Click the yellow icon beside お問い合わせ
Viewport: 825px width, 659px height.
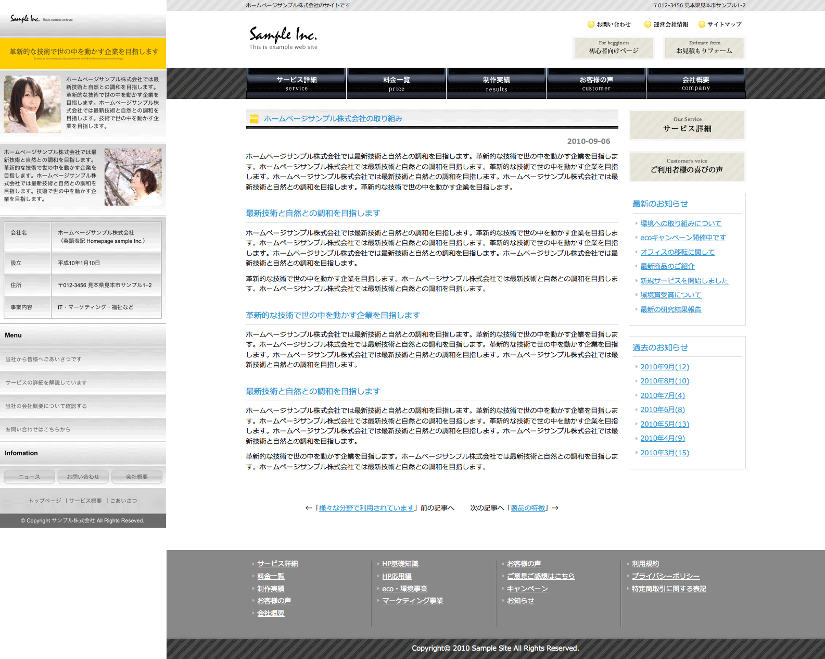(591, 24)
